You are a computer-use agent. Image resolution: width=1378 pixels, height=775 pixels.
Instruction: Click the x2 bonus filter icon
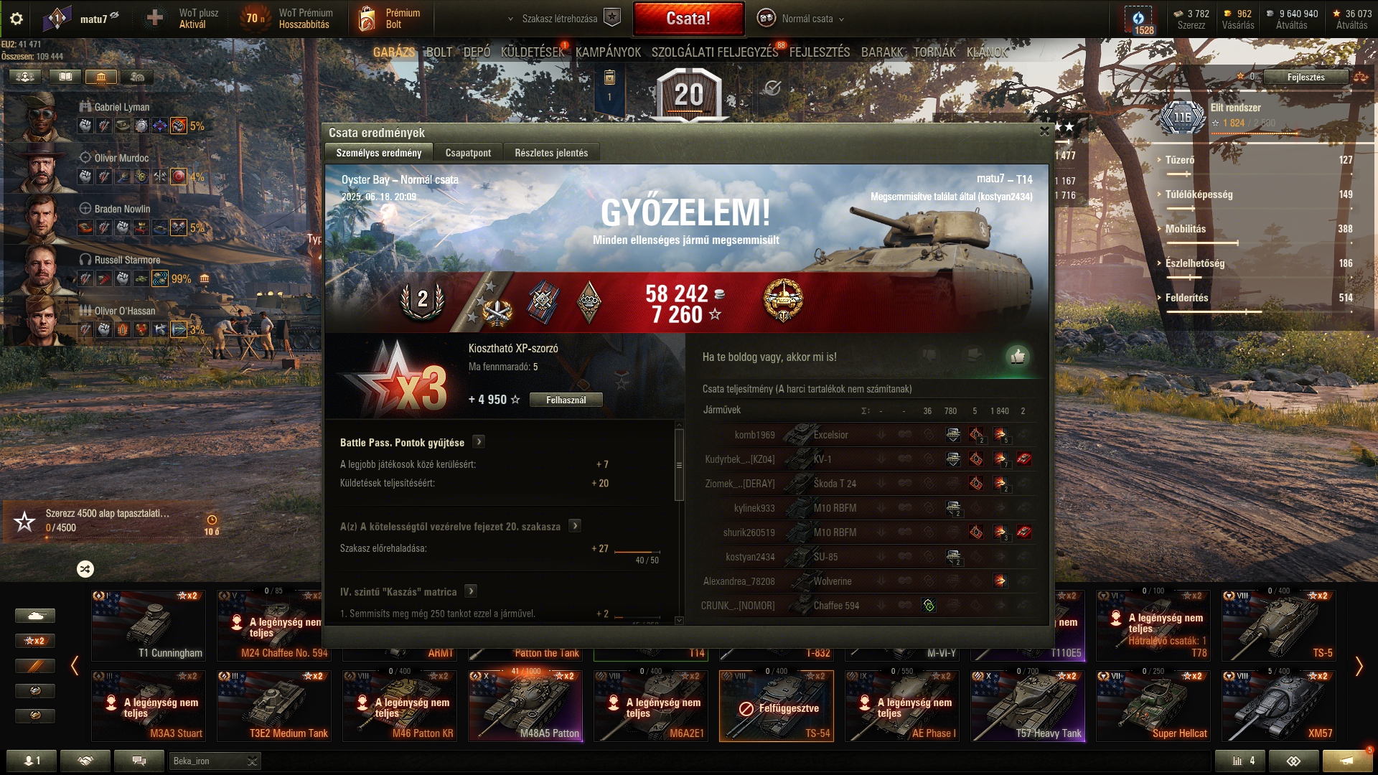34,641
